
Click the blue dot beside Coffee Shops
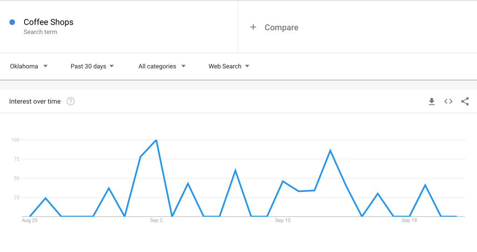tap(13, 22)
